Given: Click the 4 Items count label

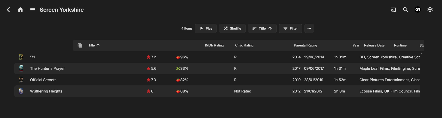Looking at the screenshot, I should [187, 29].
